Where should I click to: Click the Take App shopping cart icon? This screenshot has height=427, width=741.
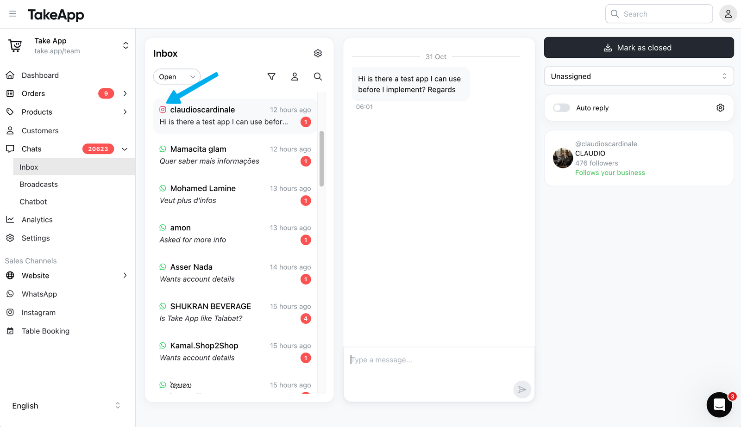[x=15, y=46]
